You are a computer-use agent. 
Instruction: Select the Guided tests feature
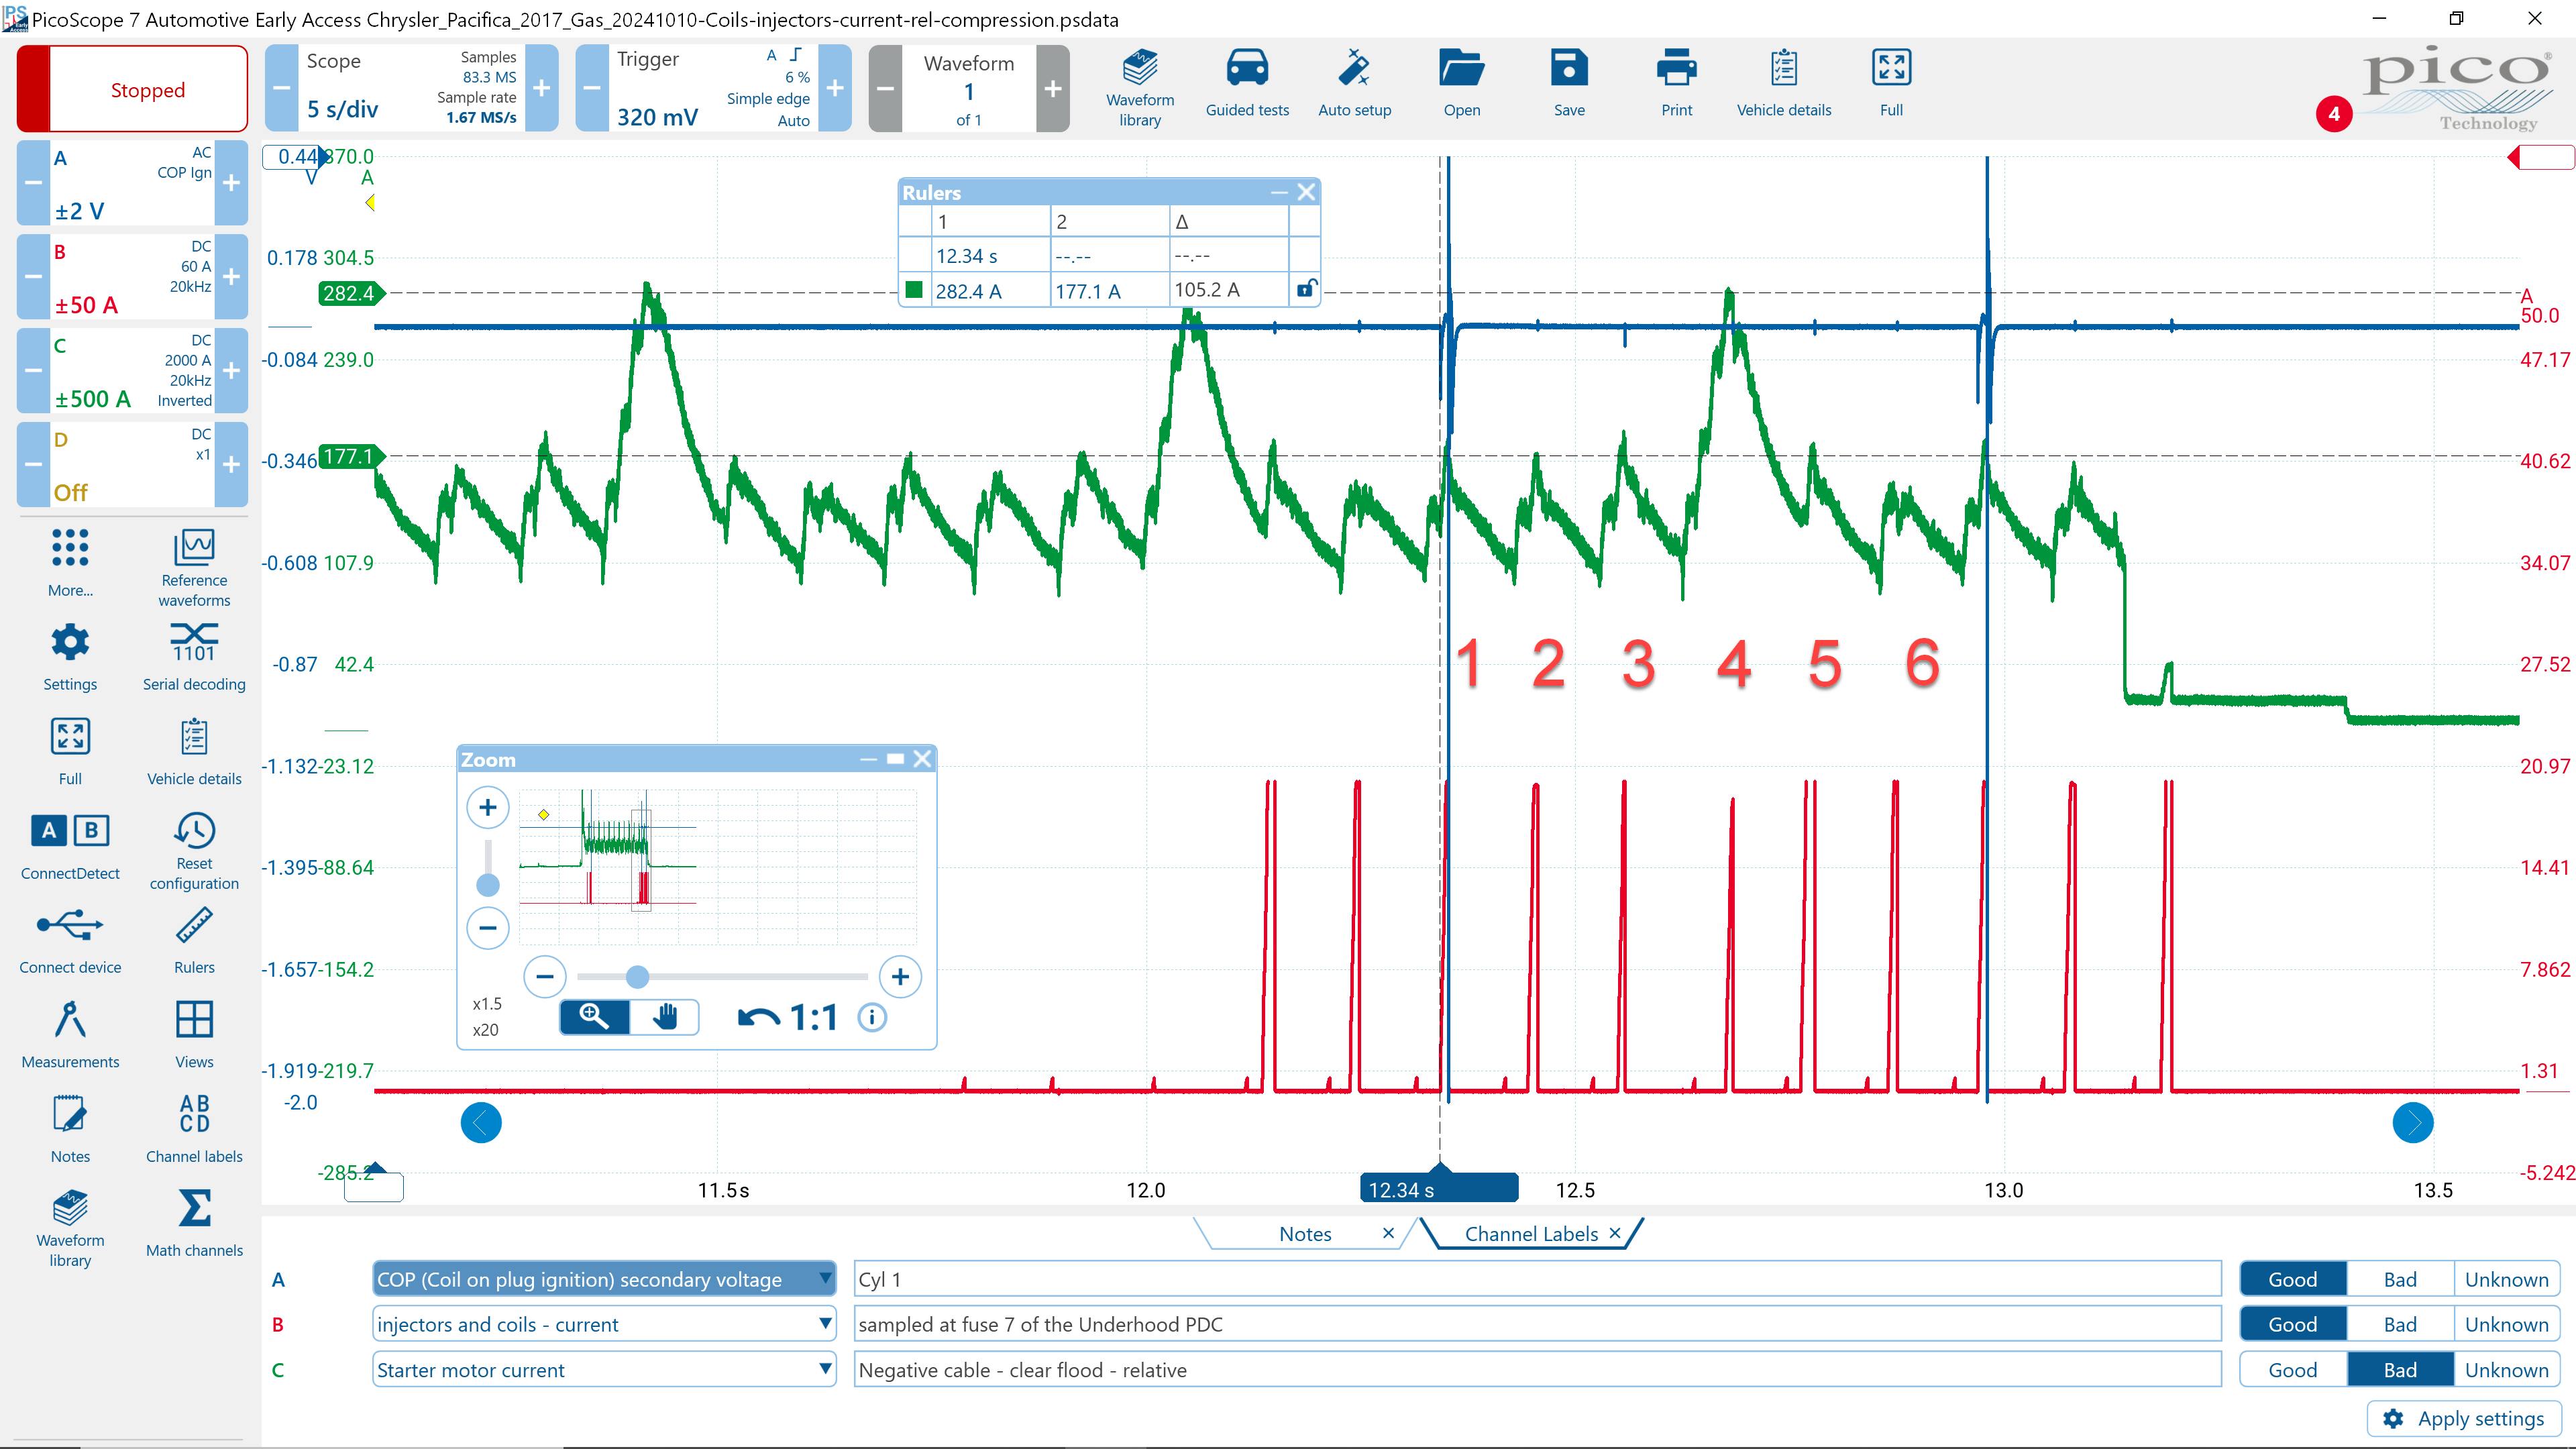coord(1246,85)
